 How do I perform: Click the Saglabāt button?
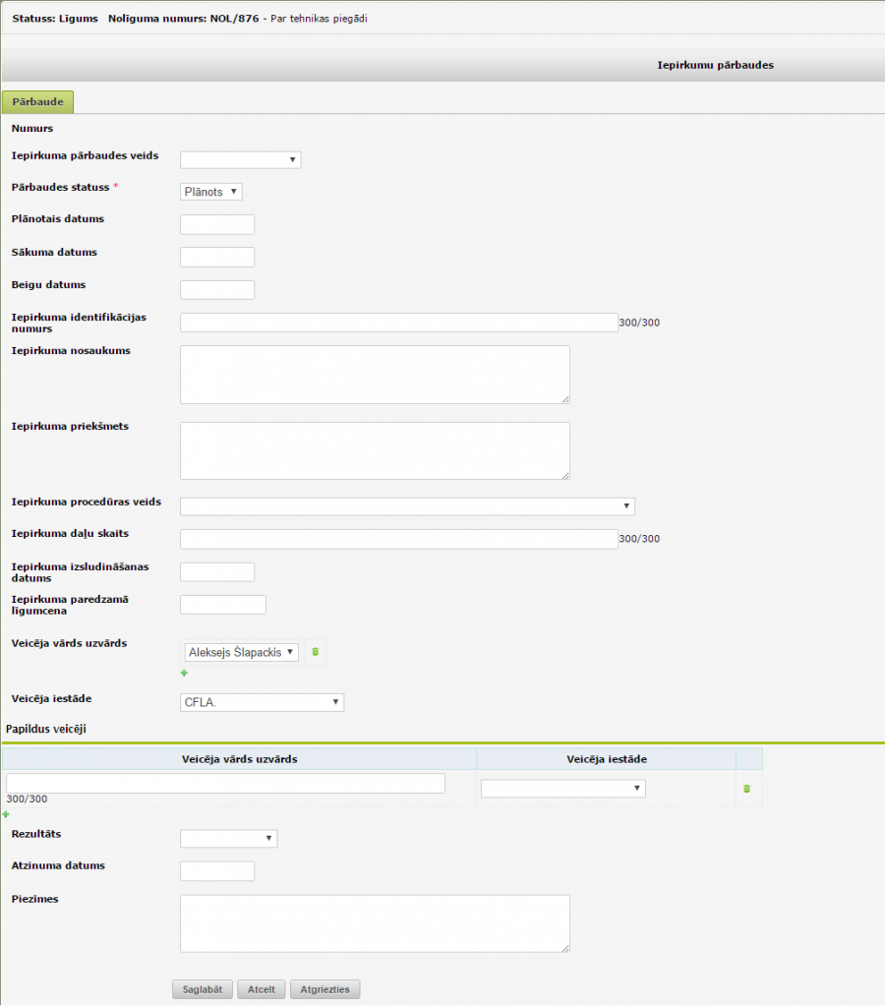203,989
